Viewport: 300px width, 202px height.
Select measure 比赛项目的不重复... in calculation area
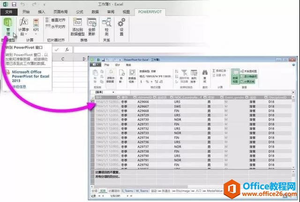tap(108, 172)
